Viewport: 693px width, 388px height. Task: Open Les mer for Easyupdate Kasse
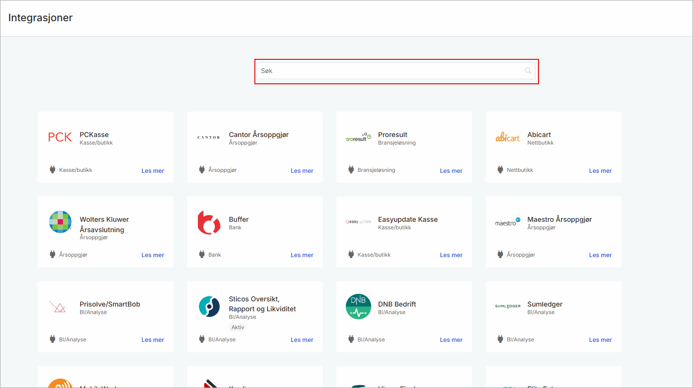click(451, 255)
